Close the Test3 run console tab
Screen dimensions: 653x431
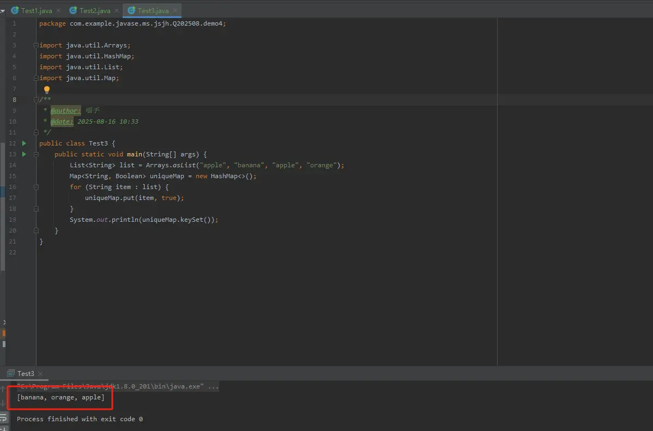pos(40,374)
